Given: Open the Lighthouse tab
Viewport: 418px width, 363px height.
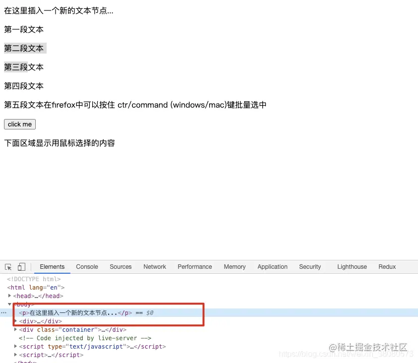Looking at the screenshot, I should coord(352,267).
